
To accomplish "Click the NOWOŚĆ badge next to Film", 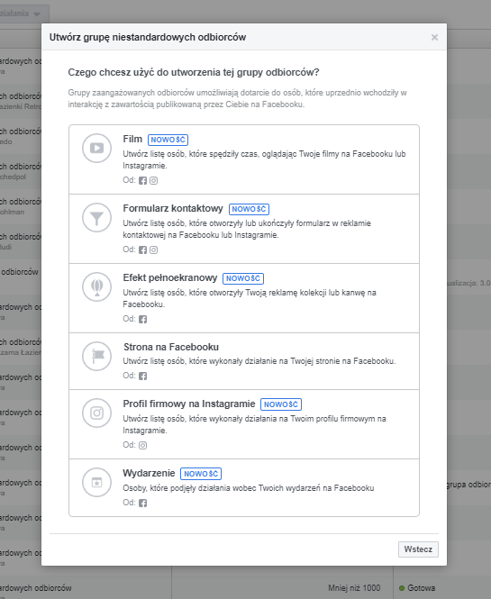I will [x=168, y=140].
